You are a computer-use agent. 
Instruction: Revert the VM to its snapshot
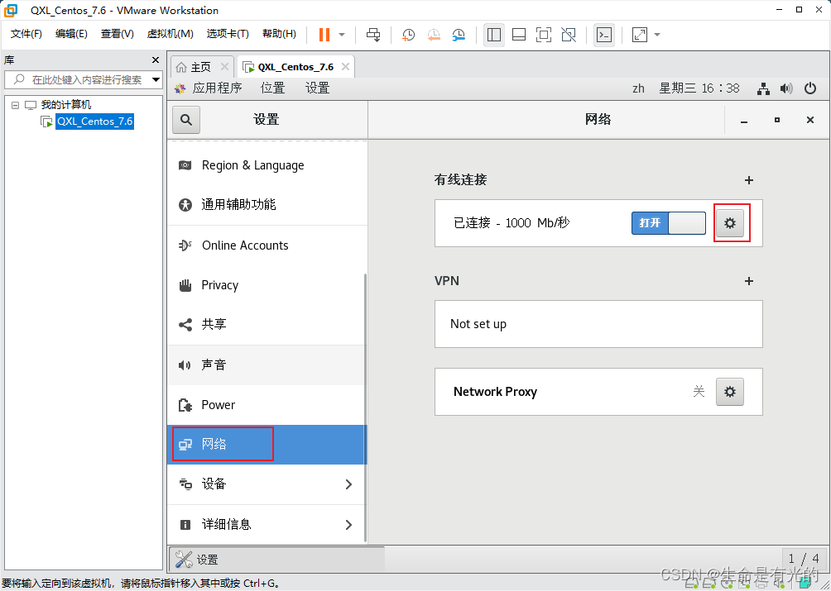pos(434,35)
